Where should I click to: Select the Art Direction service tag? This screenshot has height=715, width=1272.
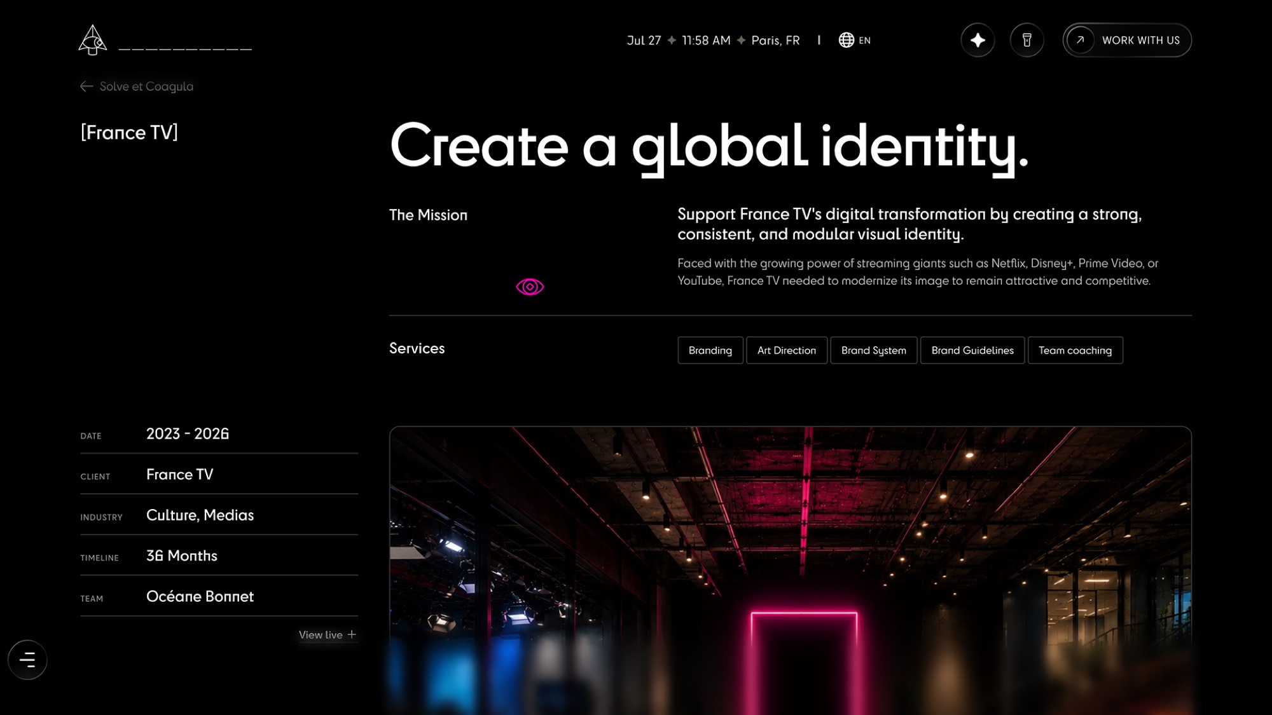tap(787, 350)
